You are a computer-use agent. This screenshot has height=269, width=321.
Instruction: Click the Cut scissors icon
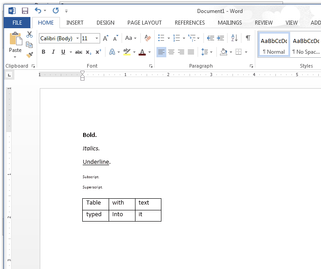(30, 34)
